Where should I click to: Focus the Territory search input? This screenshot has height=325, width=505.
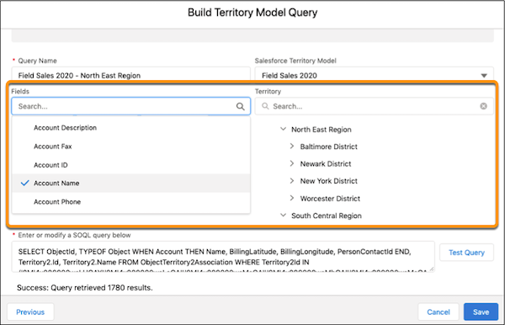pos(374,106)
